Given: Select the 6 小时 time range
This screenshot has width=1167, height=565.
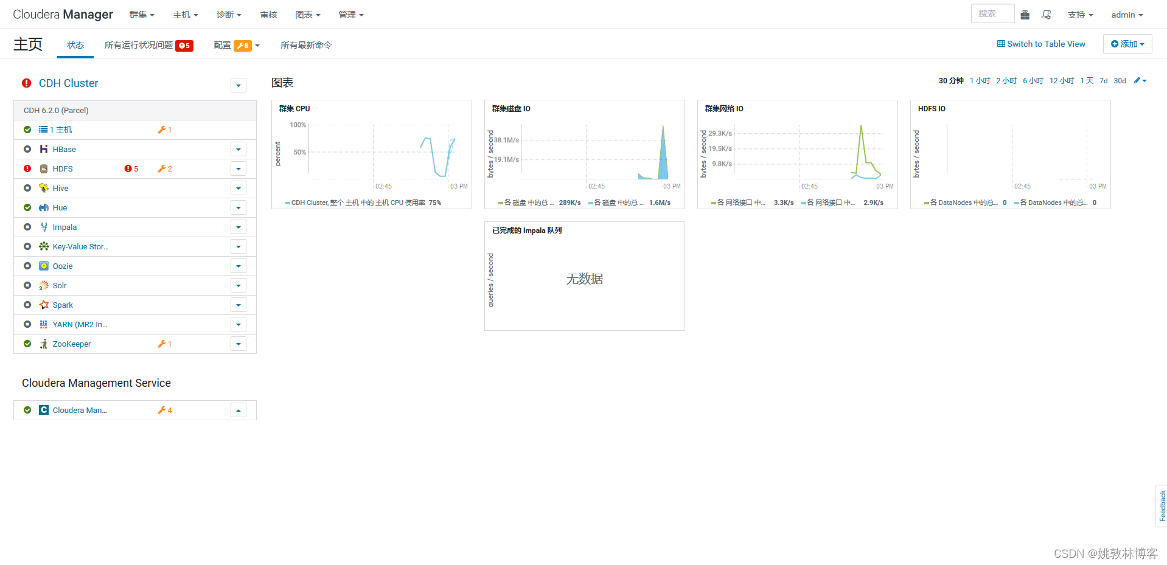Looking at the screenshot, I should tap(1033, 80).
